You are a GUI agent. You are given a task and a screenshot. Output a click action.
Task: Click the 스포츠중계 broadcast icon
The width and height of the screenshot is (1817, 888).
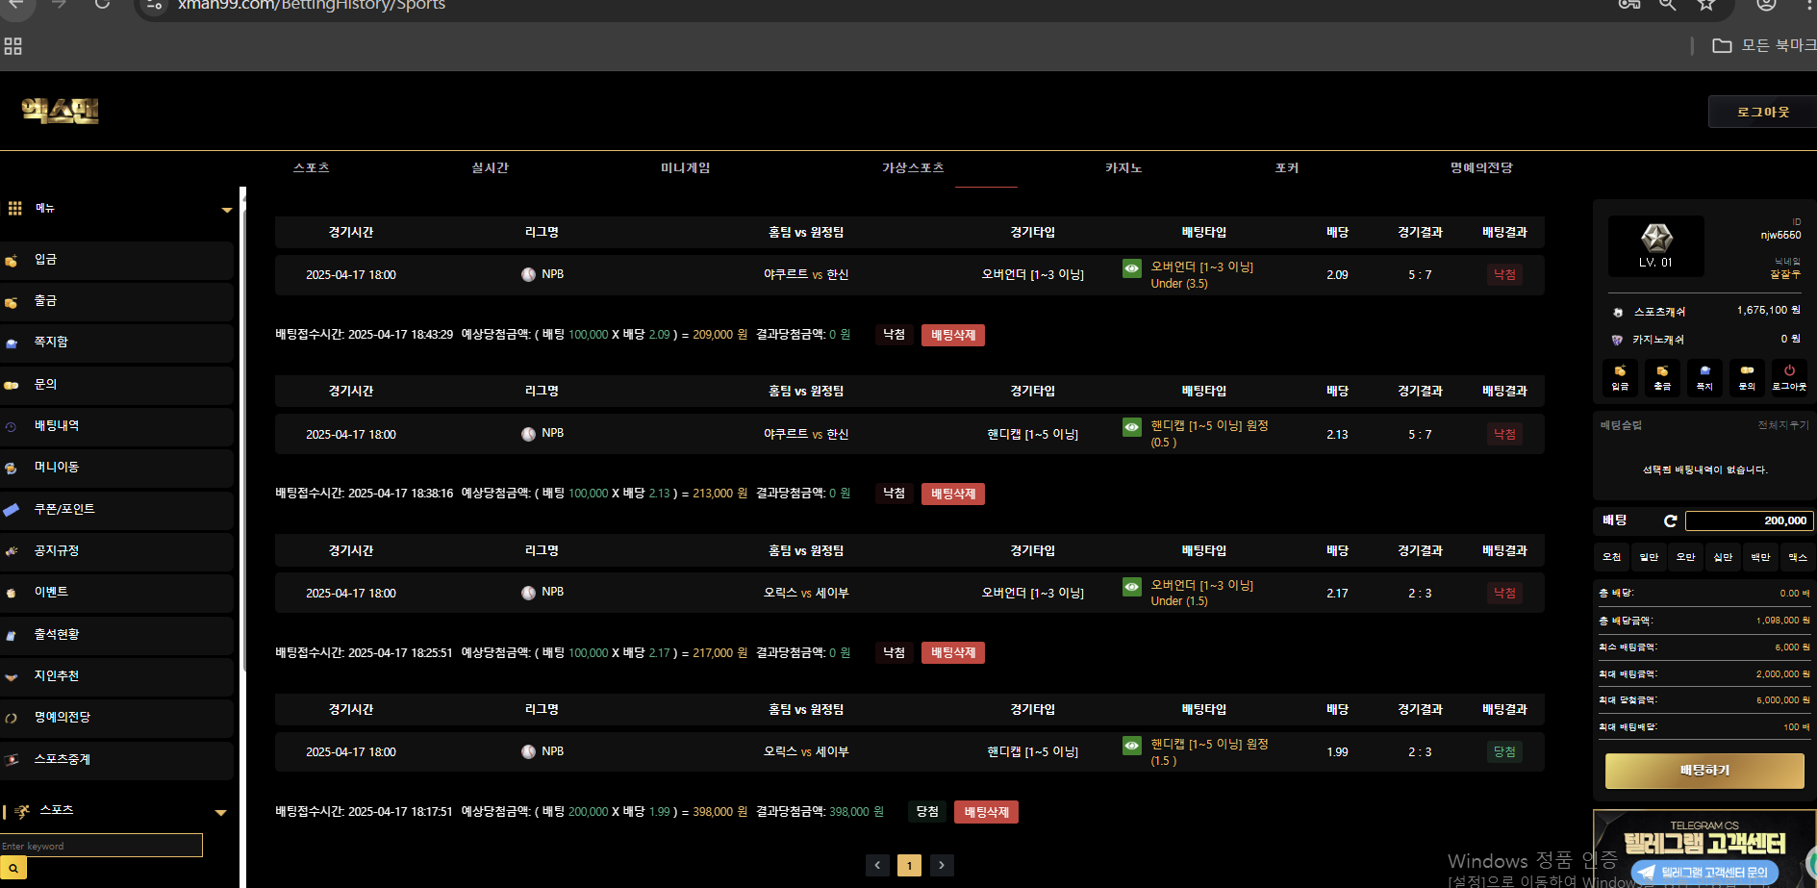tap(12, 760)
